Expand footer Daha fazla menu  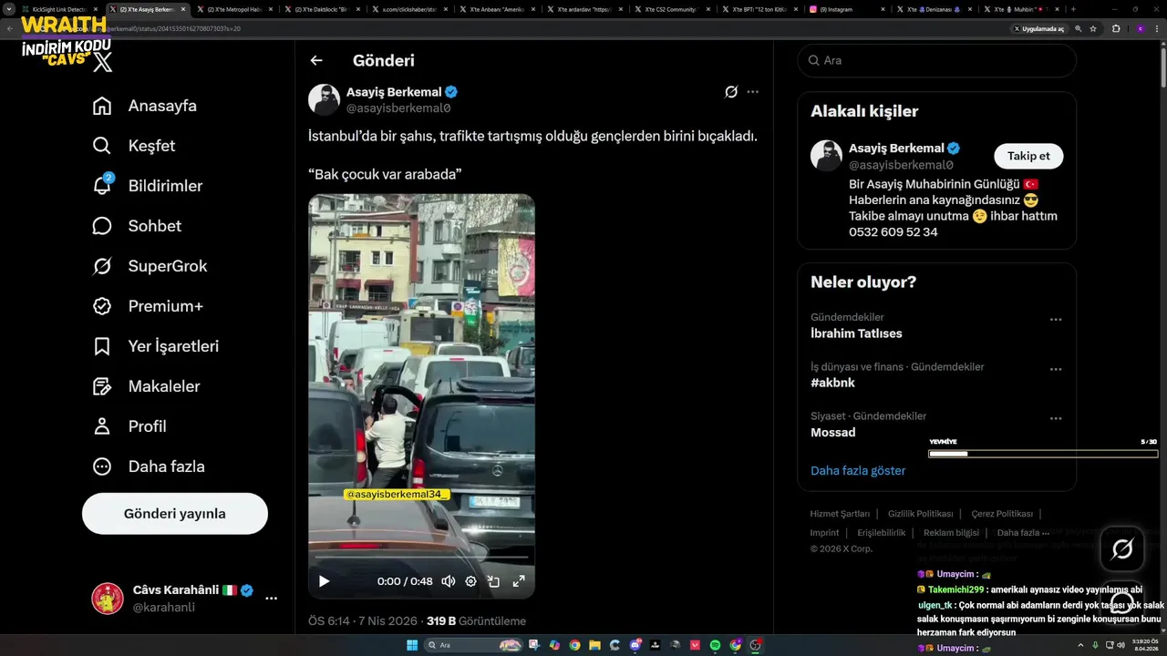coord(1023,533)
